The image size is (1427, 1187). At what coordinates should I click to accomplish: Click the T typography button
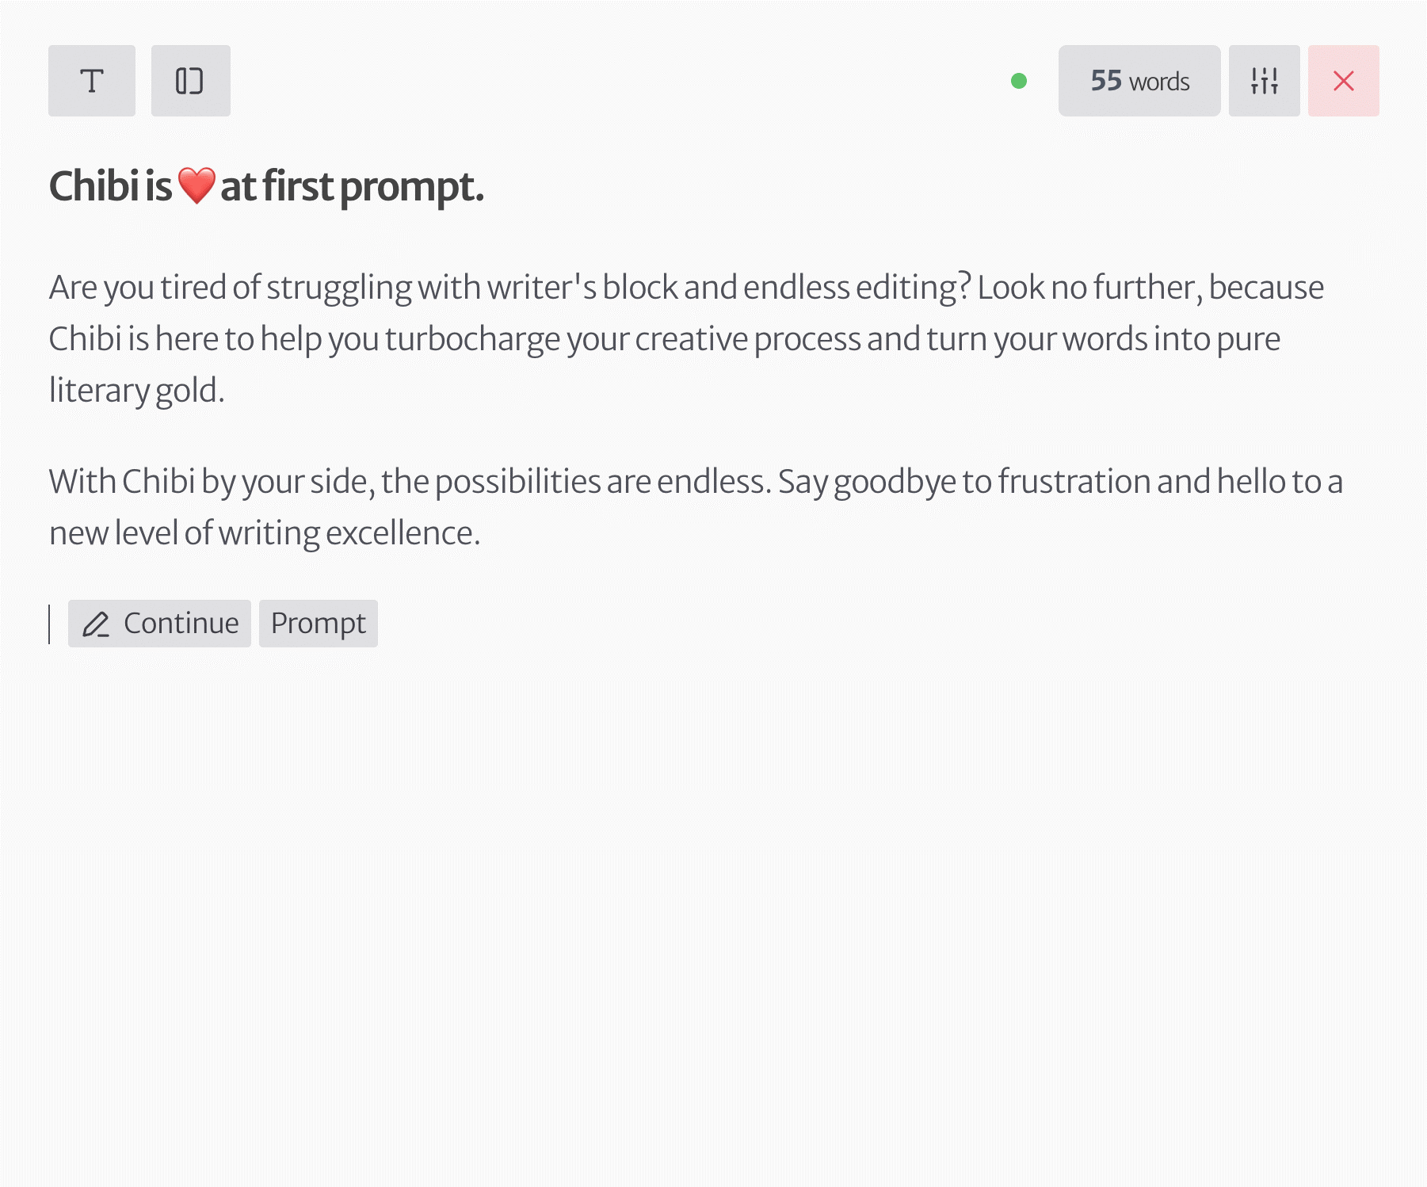92,81
